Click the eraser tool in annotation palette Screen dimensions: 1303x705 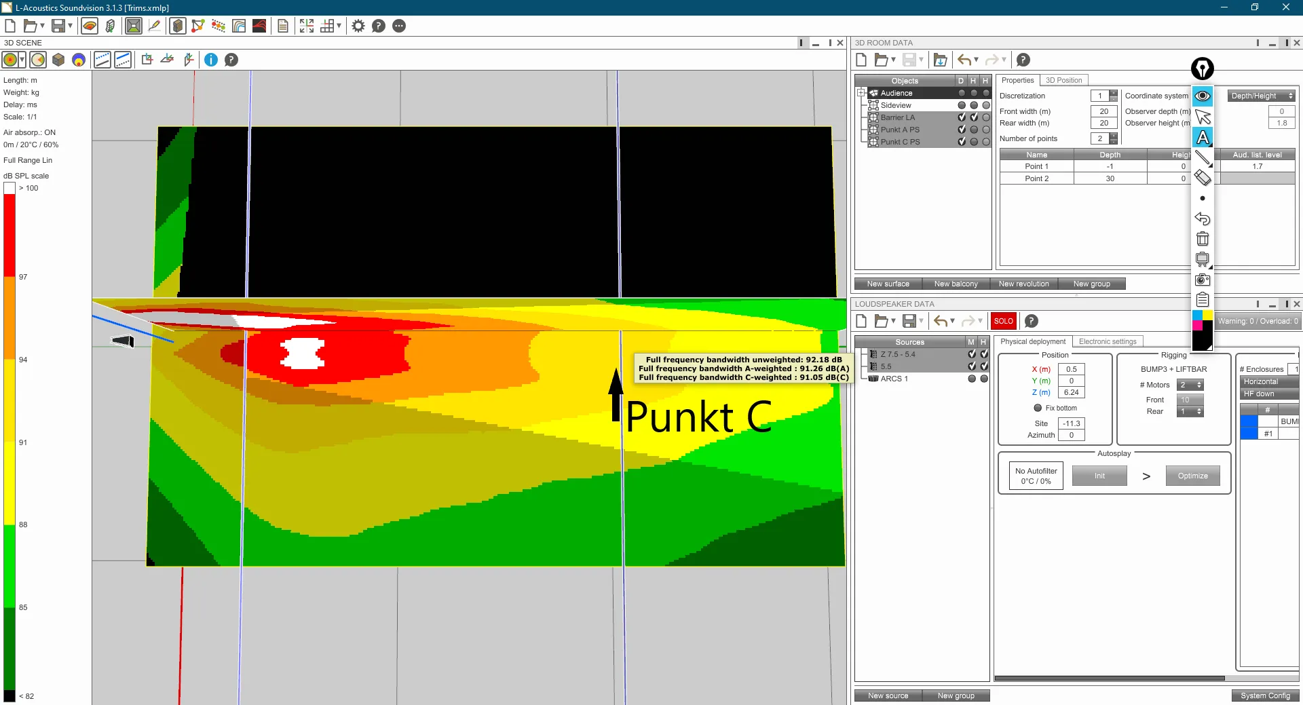(x=1203, y=178)
